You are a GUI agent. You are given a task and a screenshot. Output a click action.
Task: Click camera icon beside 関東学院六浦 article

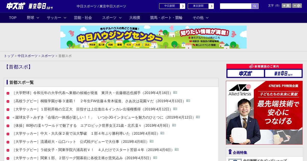coord(177,149)
